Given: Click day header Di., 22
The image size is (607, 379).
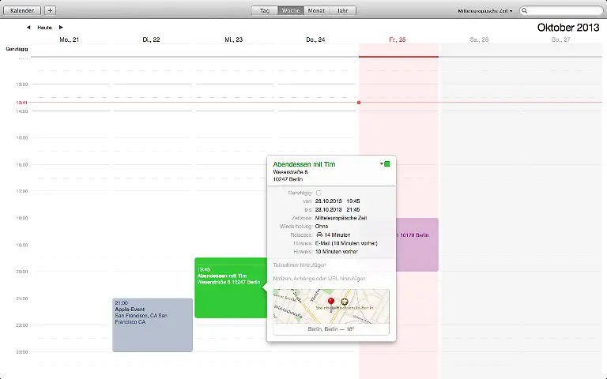Looking at the screenshot, I should click(152, 39).
